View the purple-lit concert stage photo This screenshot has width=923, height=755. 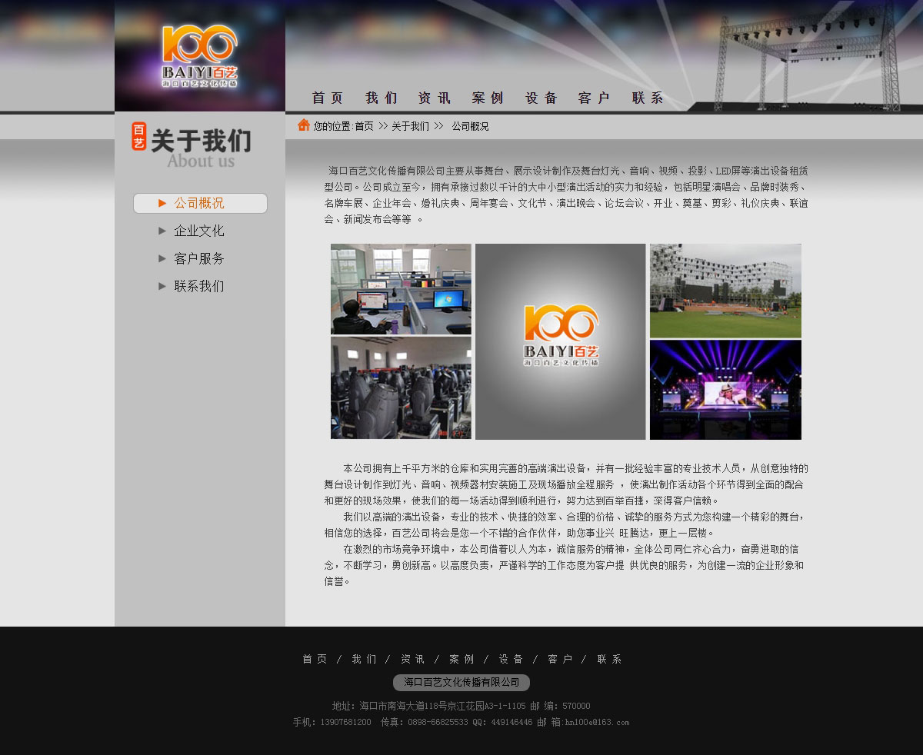(725, 390)
